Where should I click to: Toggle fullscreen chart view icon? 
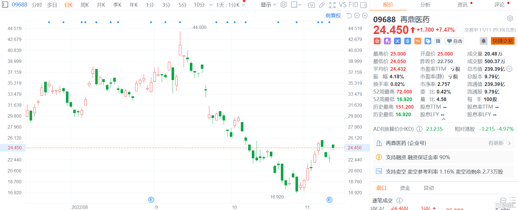pos(332,5)
